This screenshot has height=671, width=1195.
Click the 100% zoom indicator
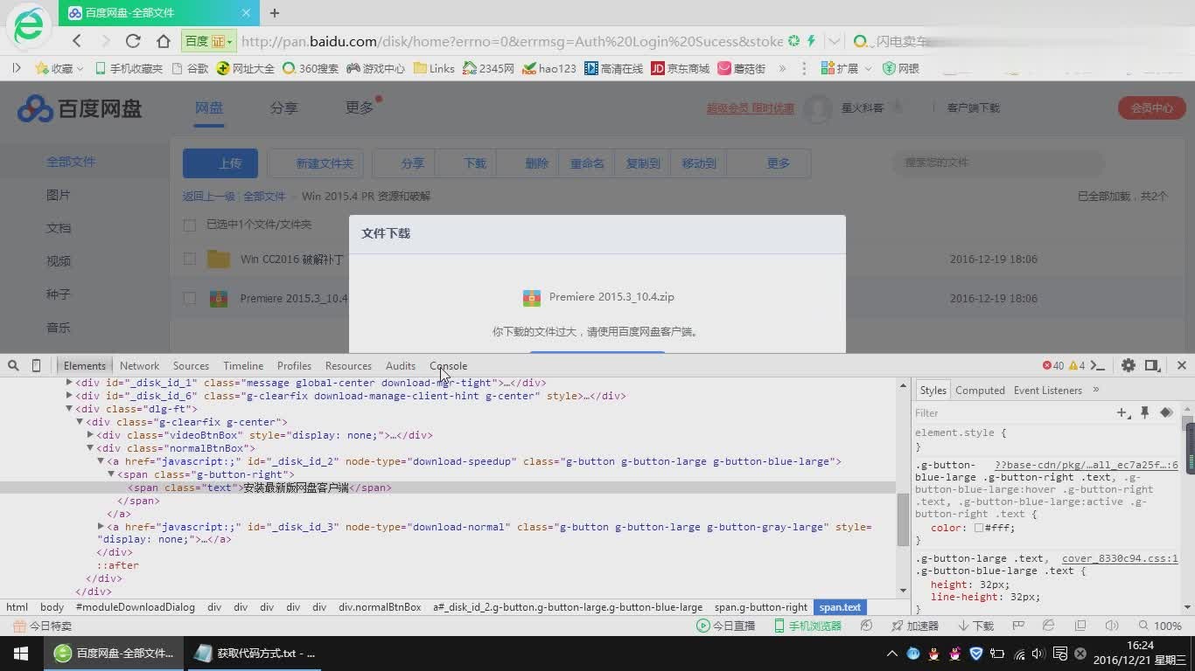coord(1160,626)
